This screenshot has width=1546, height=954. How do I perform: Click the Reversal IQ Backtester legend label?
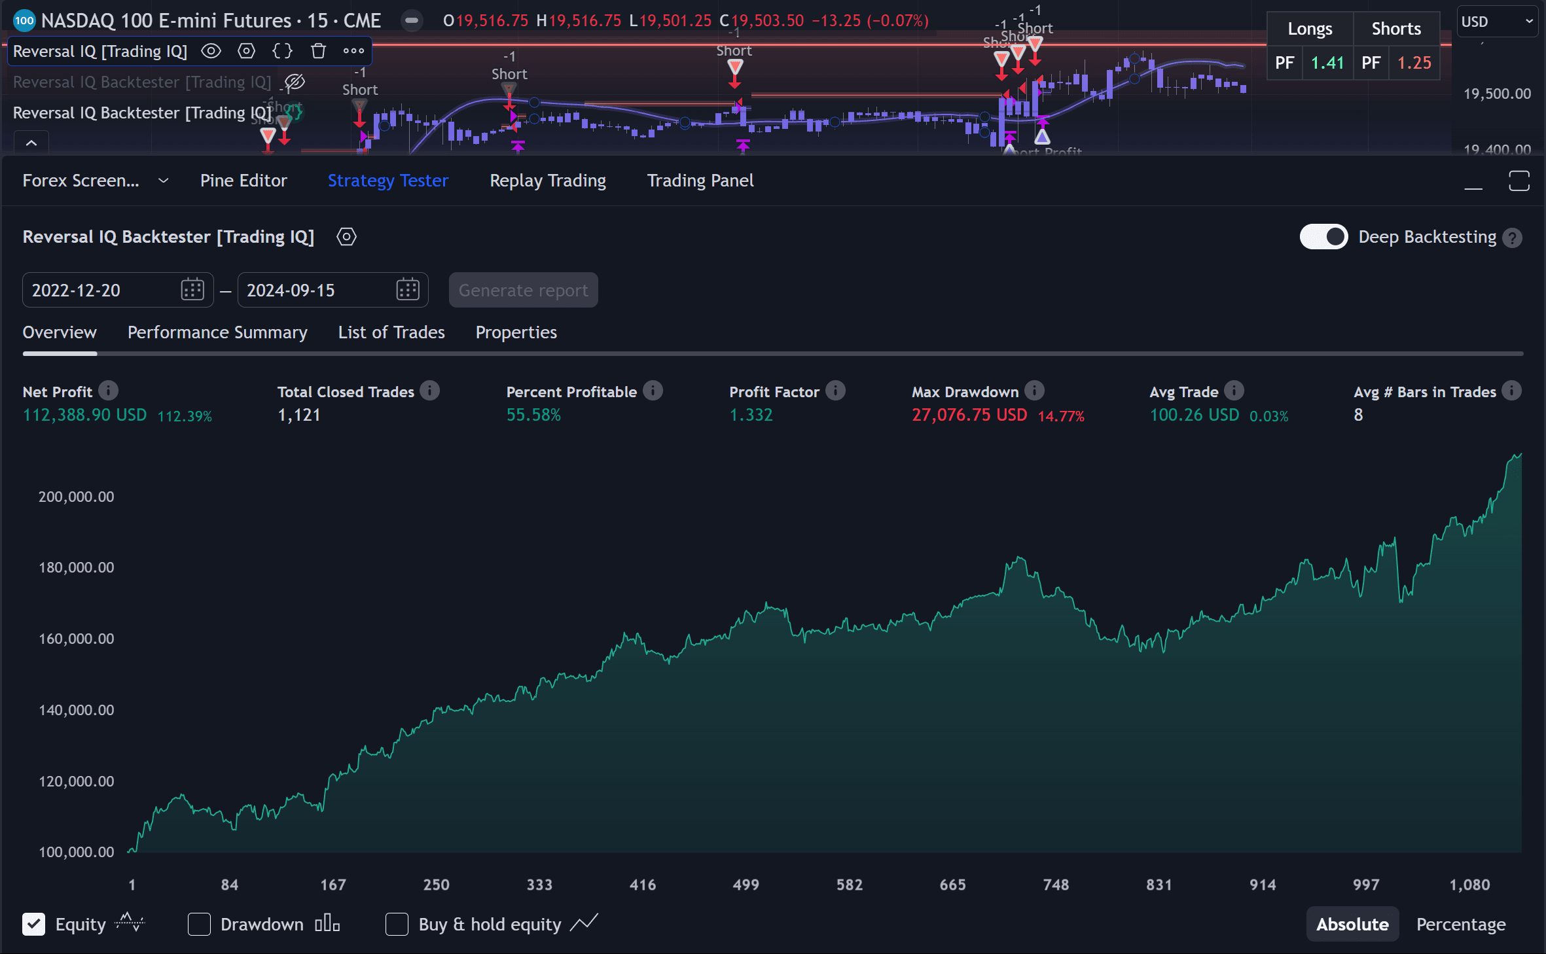pyautogui.click(x=142, y=113)
